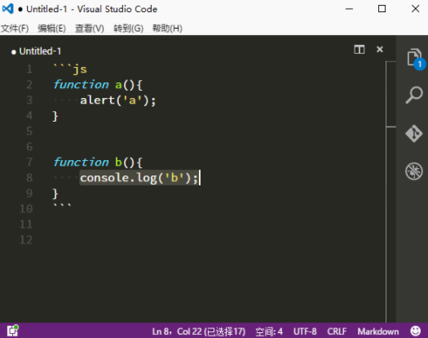Change indentation via 空间: 4
The image size is (428, 338).
click(269, 331)
